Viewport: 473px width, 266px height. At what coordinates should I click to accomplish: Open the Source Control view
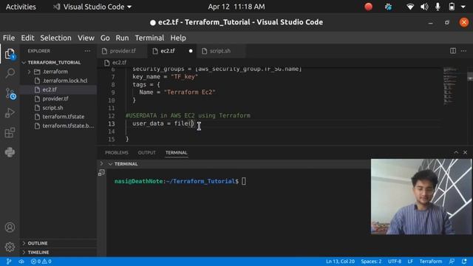pyautogui.click(x=10, y=94)
